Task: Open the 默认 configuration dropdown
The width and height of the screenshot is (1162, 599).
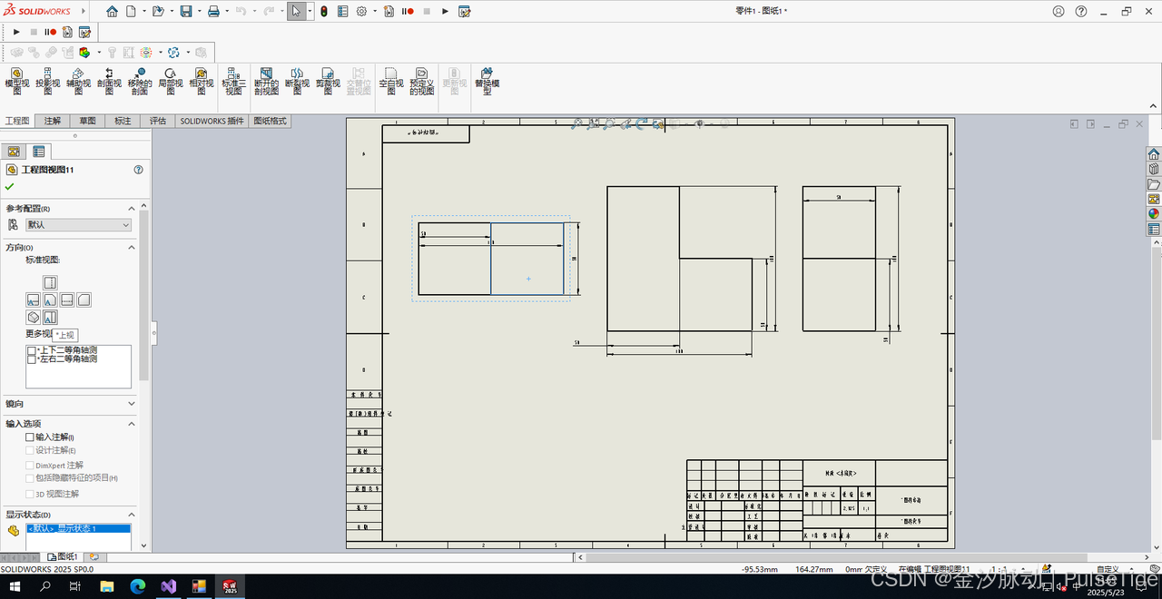Action: click(78, 224)
